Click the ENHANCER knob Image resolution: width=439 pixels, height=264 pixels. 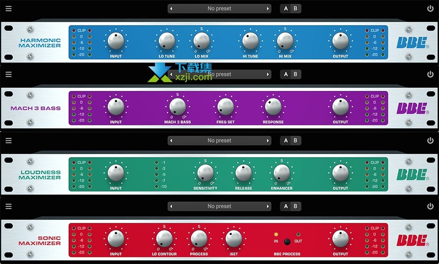pos(281,173)
